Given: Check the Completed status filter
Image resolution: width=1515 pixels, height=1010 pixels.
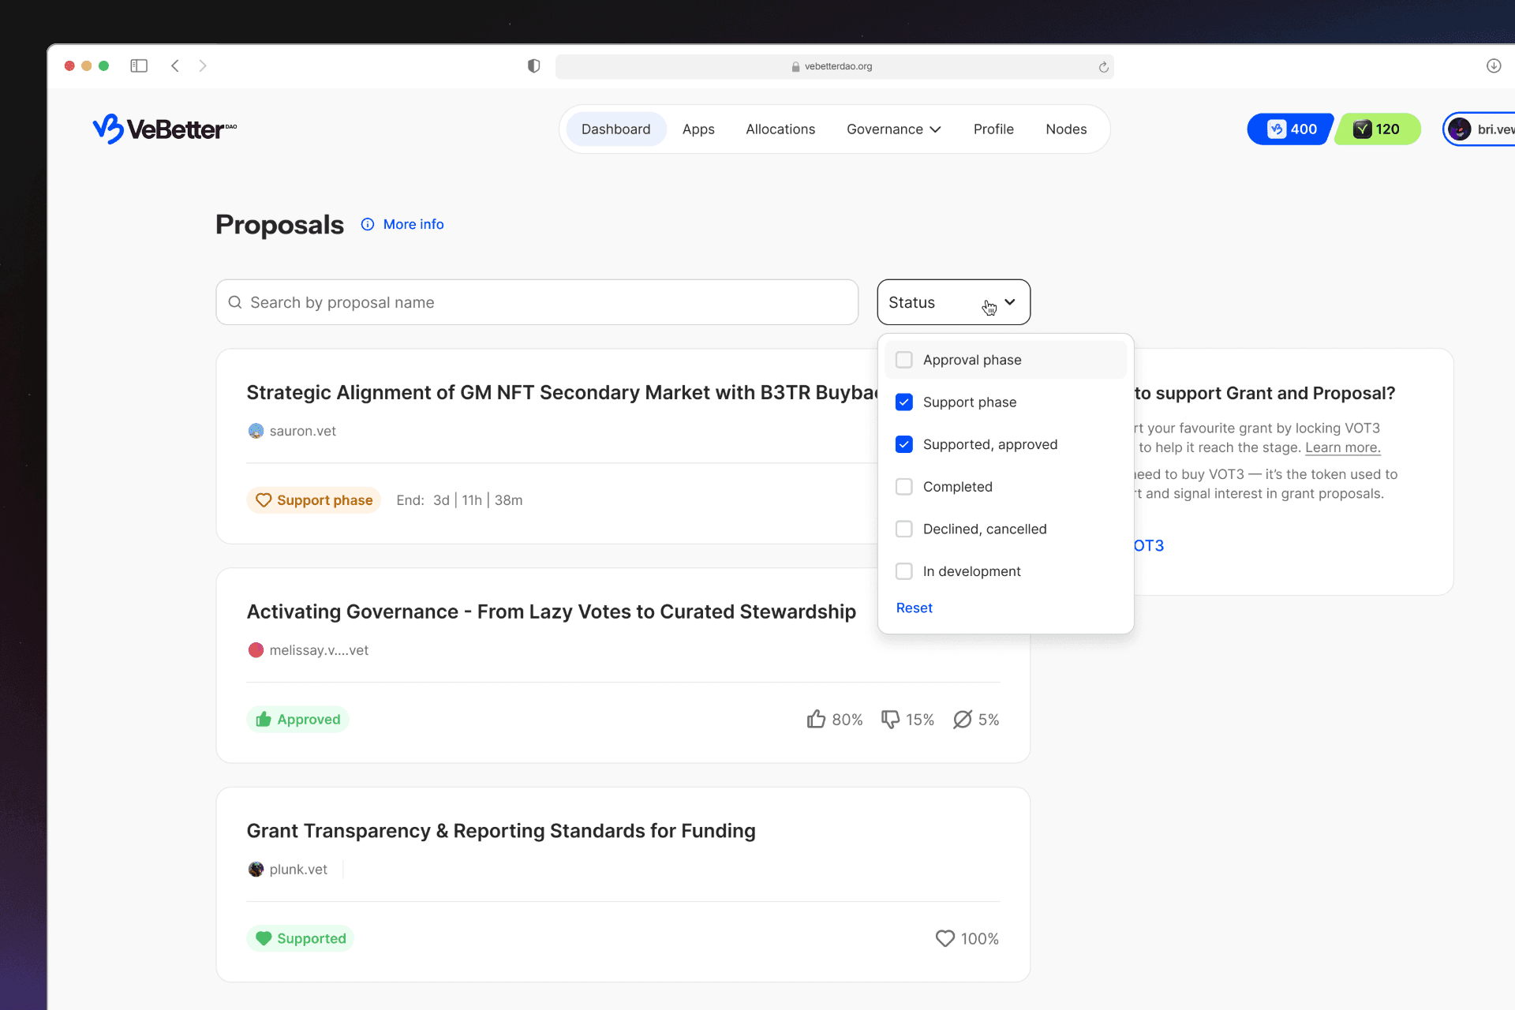Looking at the screenshot, I should tap(904, 487).
